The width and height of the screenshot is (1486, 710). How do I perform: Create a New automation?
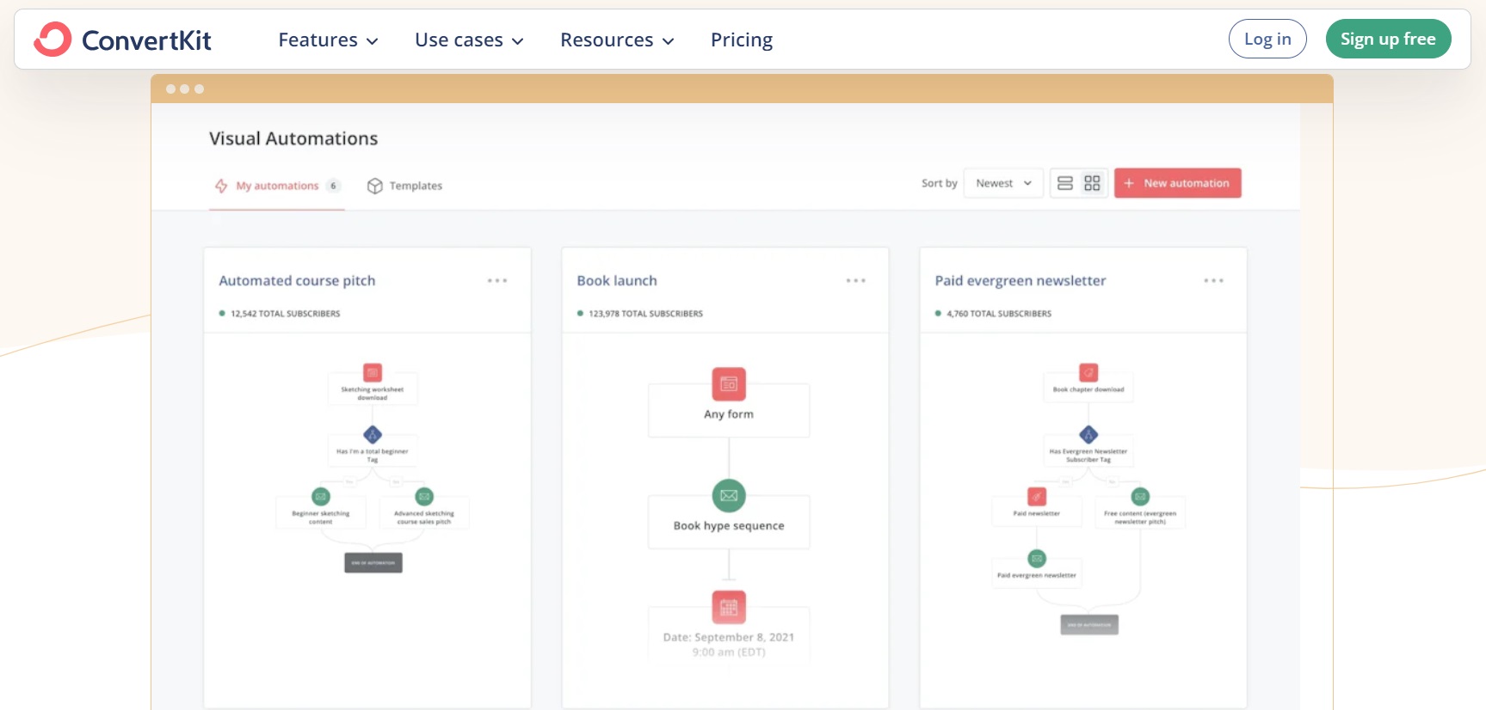(x=1177, y=183)
